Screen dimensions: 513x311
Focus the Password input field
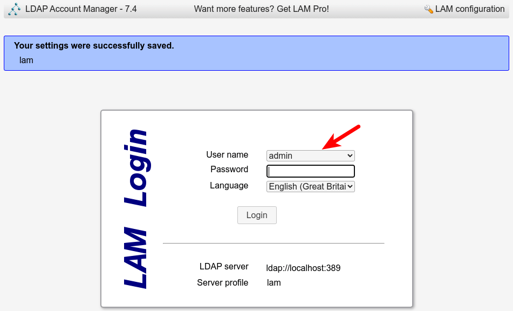pos(310,171)
